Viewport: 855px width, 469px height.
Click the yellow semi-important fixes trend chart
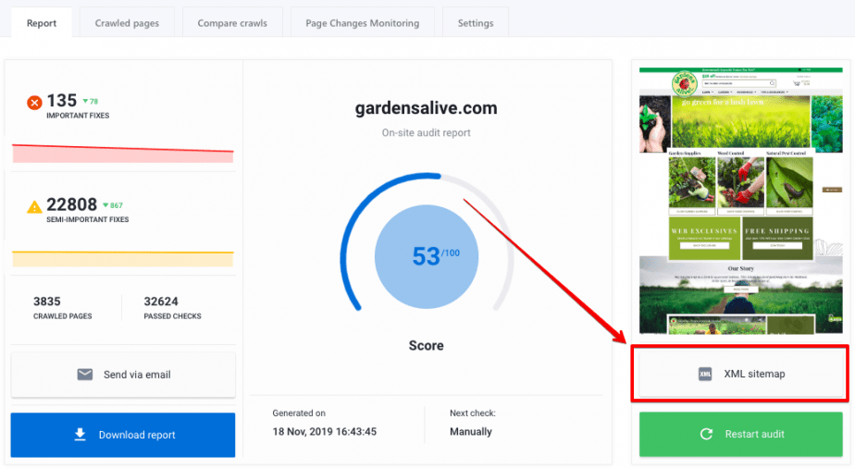[x=123, y=258]
